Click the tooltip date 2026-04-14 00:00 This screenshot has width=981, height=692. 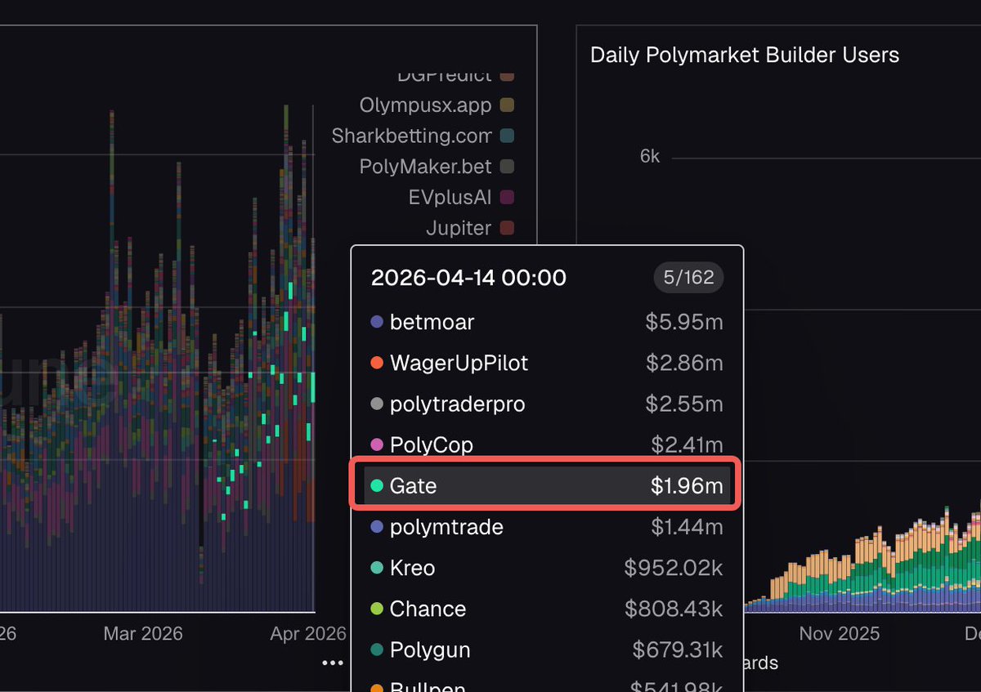pyautogui.click(x=468, y=278)
